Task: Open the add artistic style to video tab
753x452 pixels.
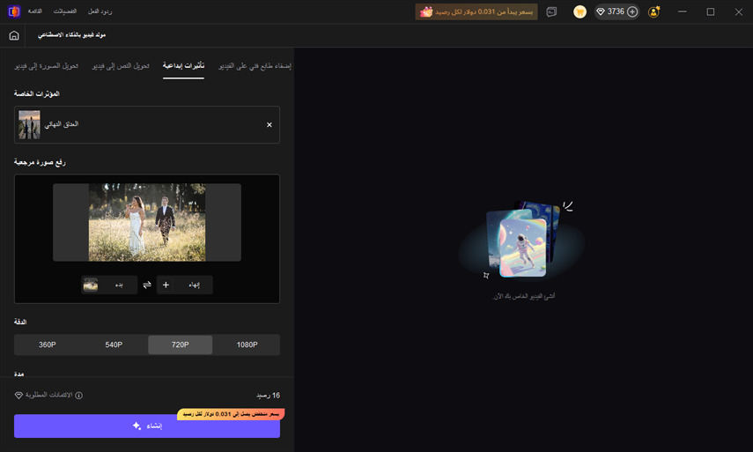Action: [255, 66]
